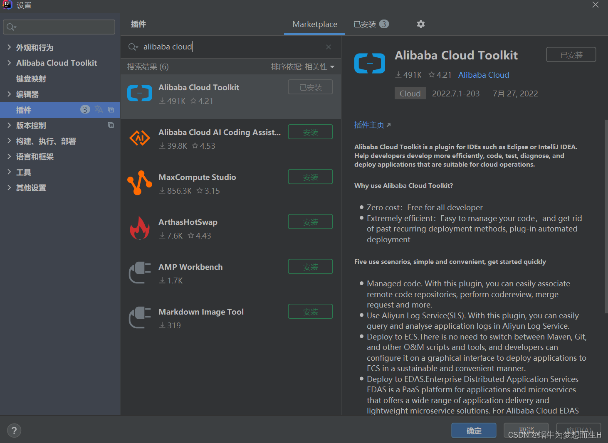608x443 pixels.
Task: Open the Alibaba Cloud vendor link
Action: pyautogui.click(x=484, y=75)
